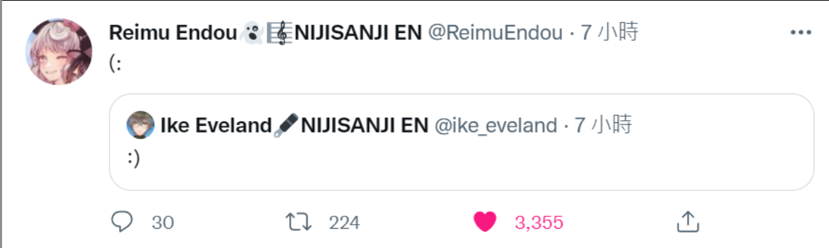Click the "(:" tweet text
Viewport: 829px width, 248px height.
point(116,63)
